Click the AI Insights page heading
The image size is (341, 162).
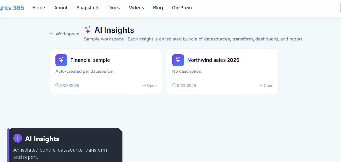[114, 30]
